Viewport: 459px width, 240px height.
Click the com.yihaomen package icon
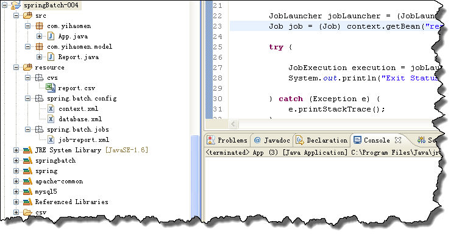coord(39,26)
